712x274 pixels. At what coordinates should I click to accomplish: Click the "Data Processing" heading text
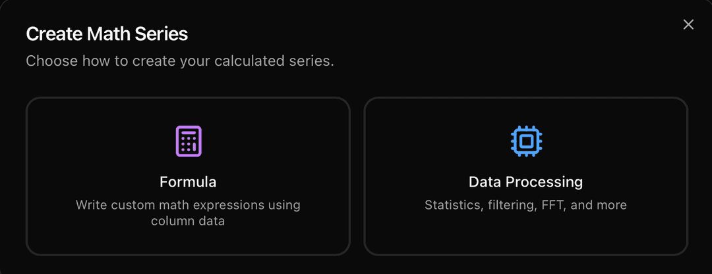(526, 182)
